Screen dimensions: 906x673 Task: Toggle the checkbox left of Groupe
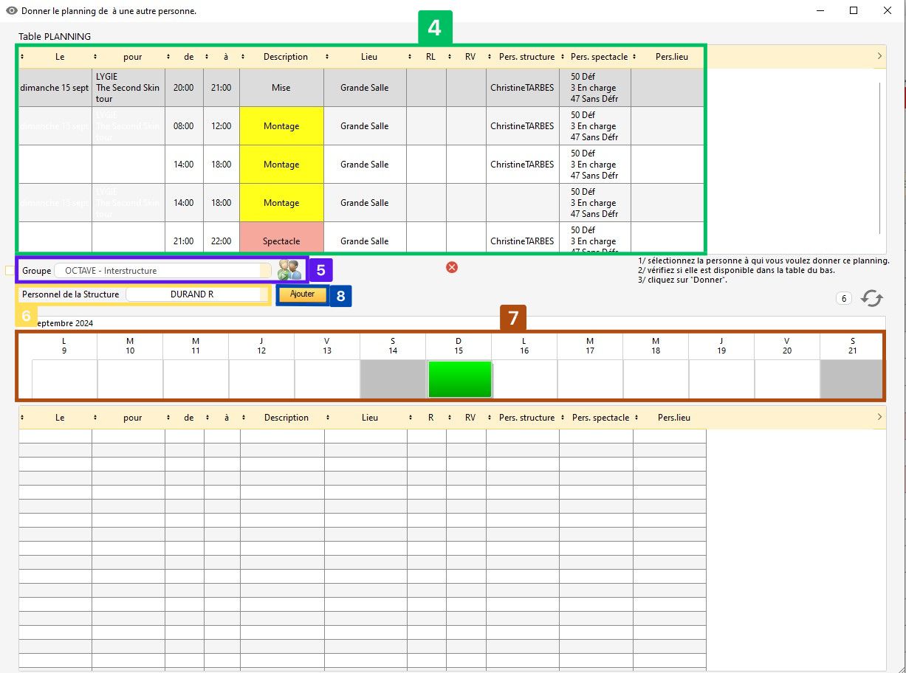[10, 271]
